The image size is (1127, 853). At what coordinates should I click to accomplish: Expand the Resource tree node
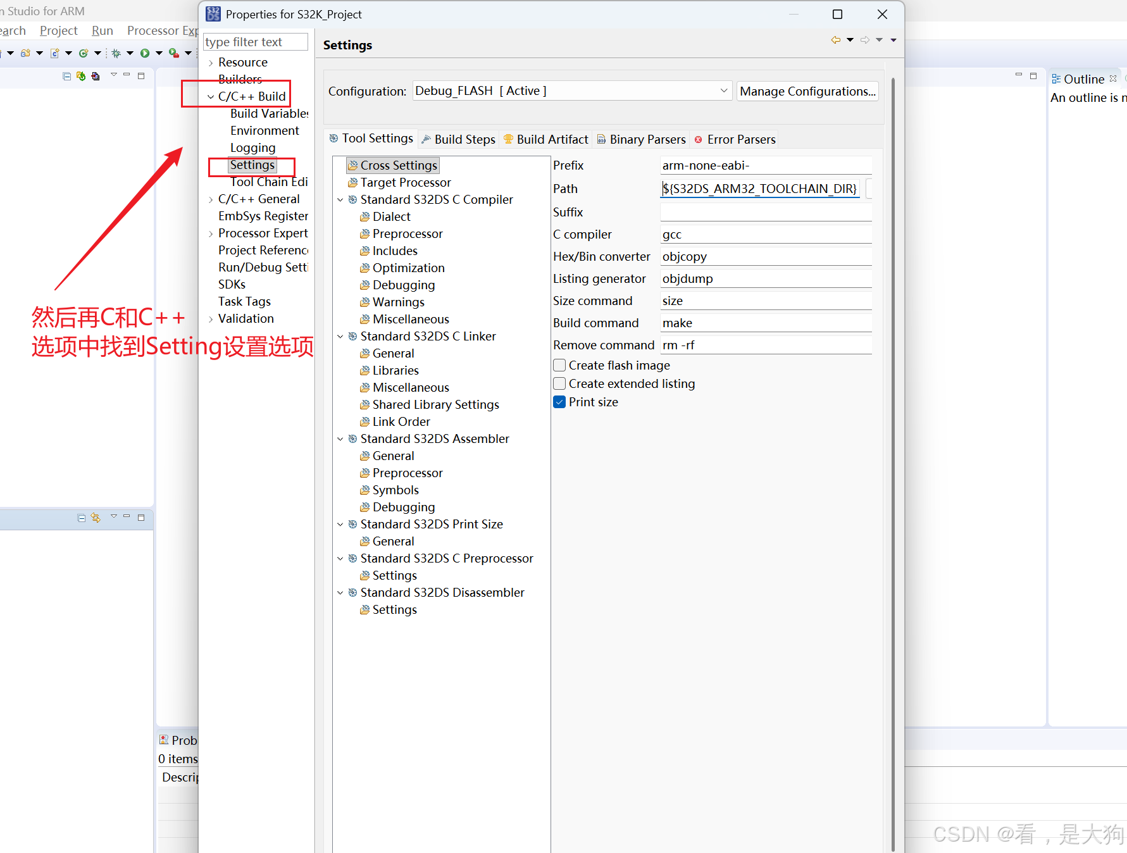tap(211, 63)
